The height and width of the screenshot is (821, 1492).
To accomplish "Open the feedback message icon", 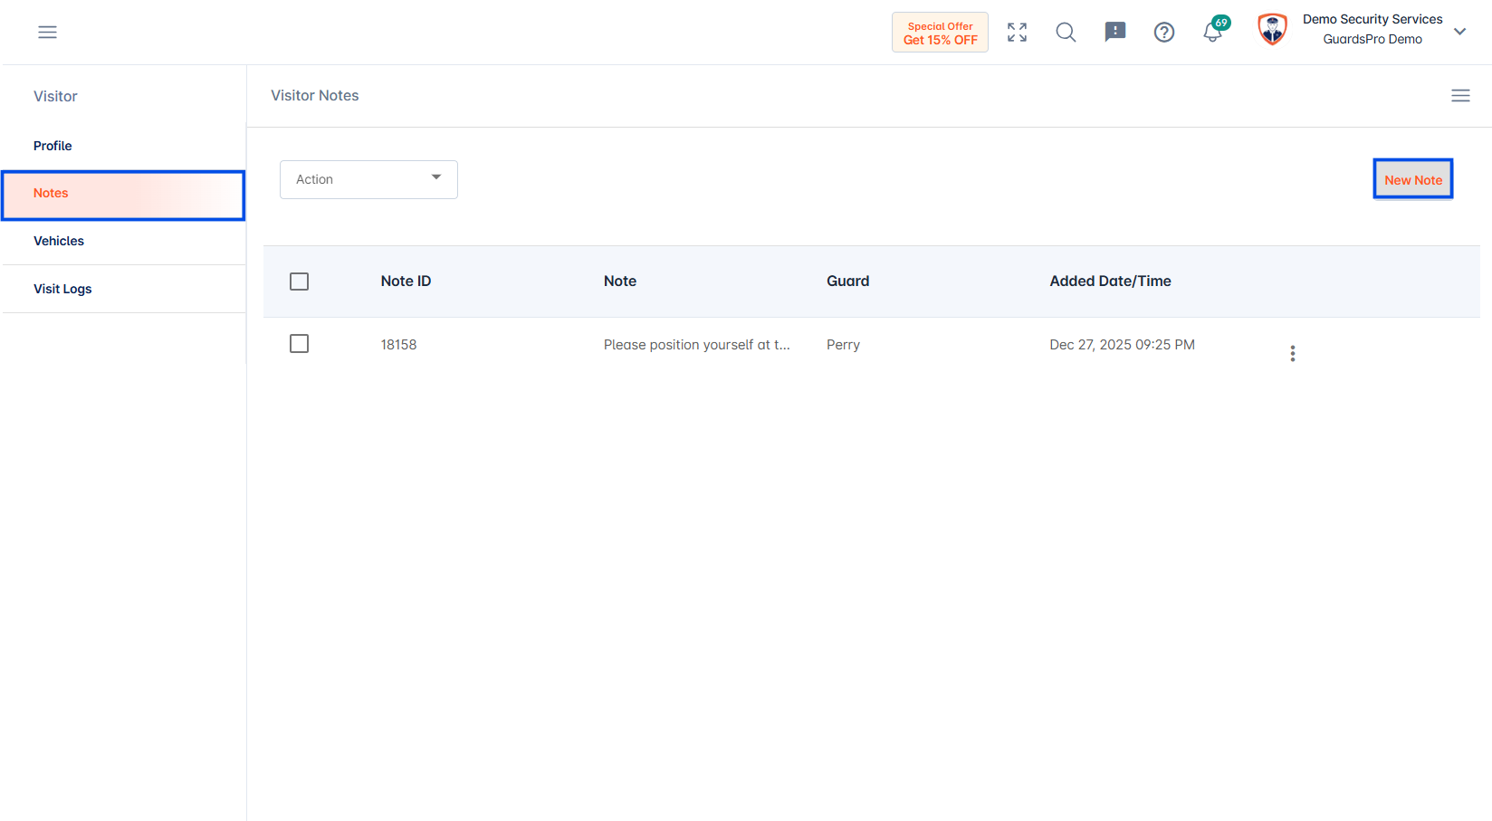I will 1114,33.
